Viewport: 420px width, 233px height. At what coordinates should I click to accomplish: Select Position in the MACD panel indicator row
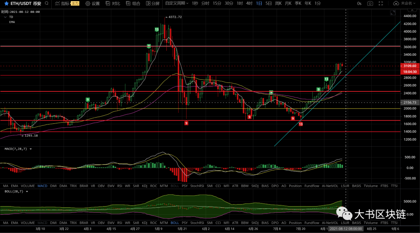click(x=295, y=186)
